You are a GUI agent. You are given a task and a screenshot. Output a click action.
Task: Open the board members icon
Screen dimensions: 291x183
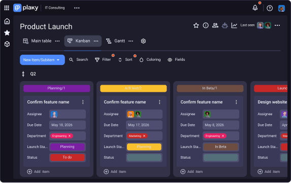[215, 25]
